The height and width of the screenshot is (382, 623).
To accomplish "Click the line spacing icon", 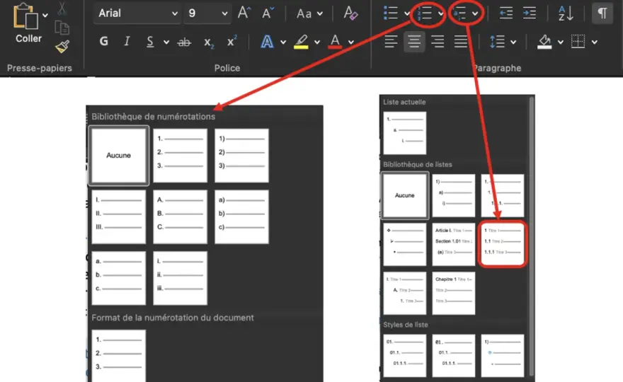I will [x=497, y=41].
